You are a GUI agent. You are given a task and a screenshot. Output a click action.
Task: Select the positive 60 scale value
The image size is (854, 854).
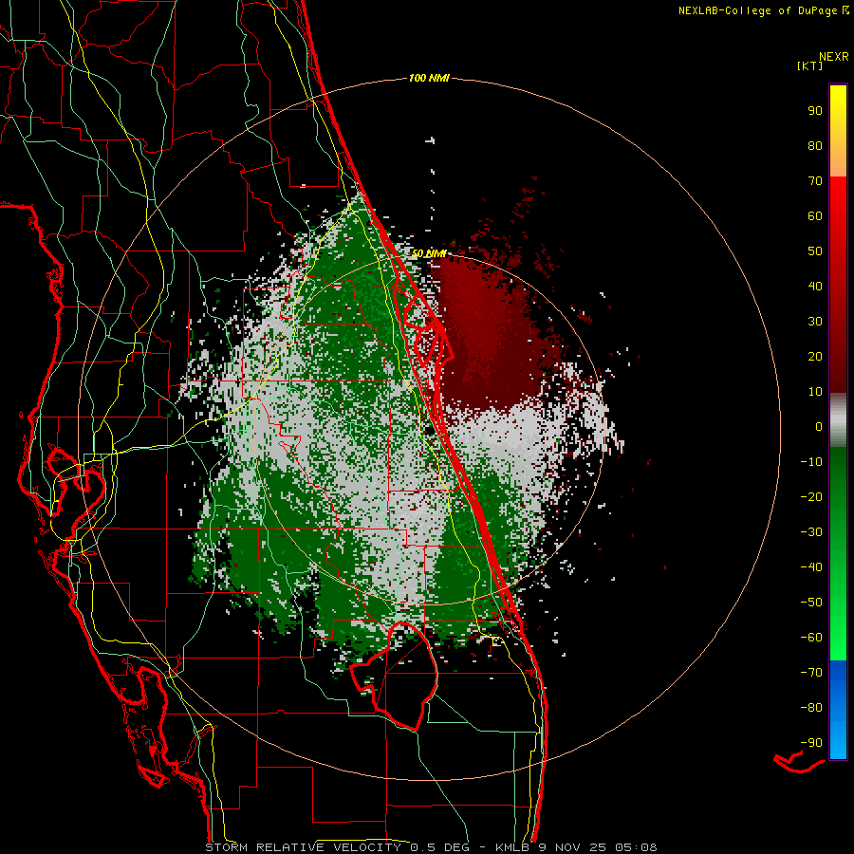(x=815, y=215)
